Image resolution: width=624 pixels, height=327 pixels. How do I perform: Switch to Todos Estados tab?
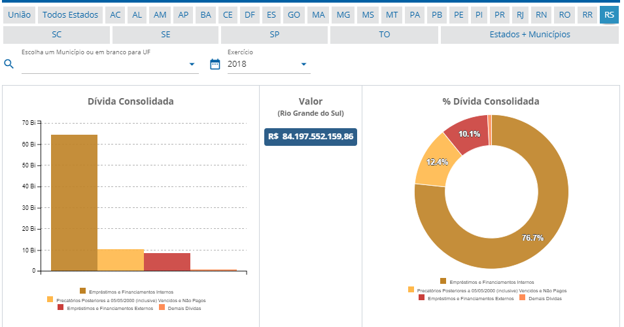pyautogui.click(x=70, y=15)
